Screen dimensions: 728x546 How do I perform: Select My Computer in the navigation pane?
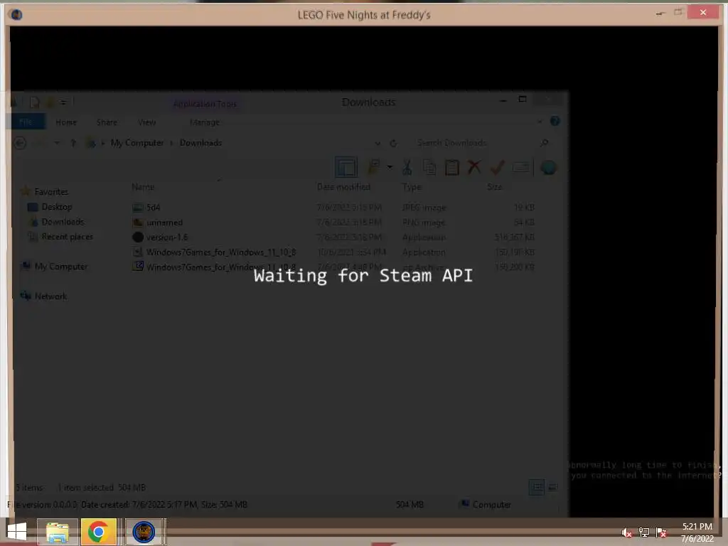pos(61,267)
